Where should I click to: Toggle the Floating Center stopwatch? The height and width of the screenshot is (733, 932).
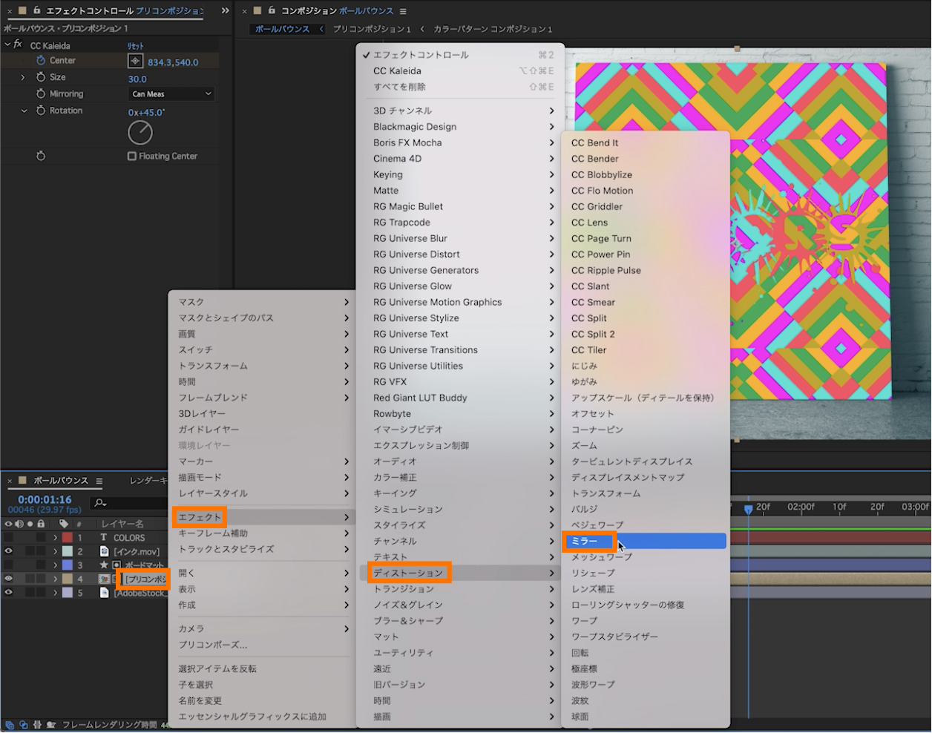point(41,156)
